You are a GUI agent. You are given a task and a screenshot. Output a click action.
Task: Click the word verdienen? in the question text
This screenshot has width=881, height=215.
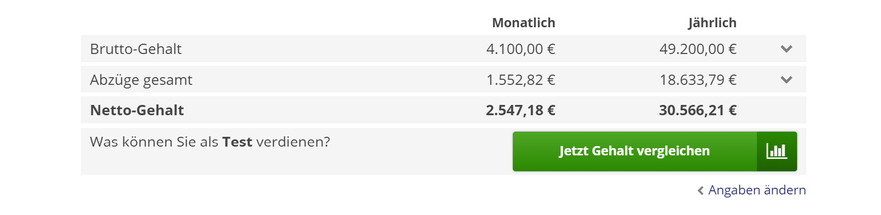293,142
